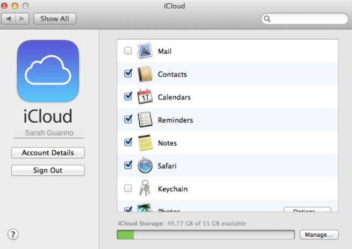Go back with the left arrow button
Viewport: 352px width, 249px height.
coord(9,19)
